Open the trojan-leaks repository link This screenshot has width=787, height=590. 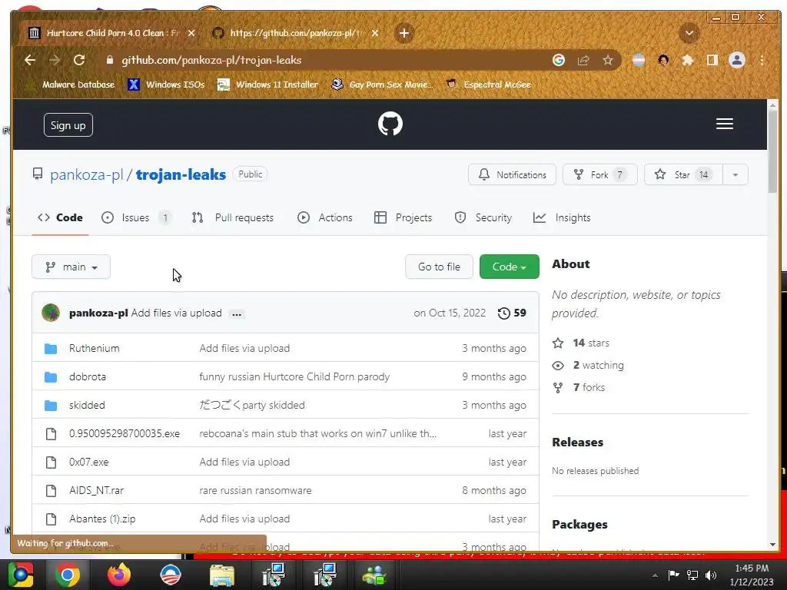click(181, 174)
